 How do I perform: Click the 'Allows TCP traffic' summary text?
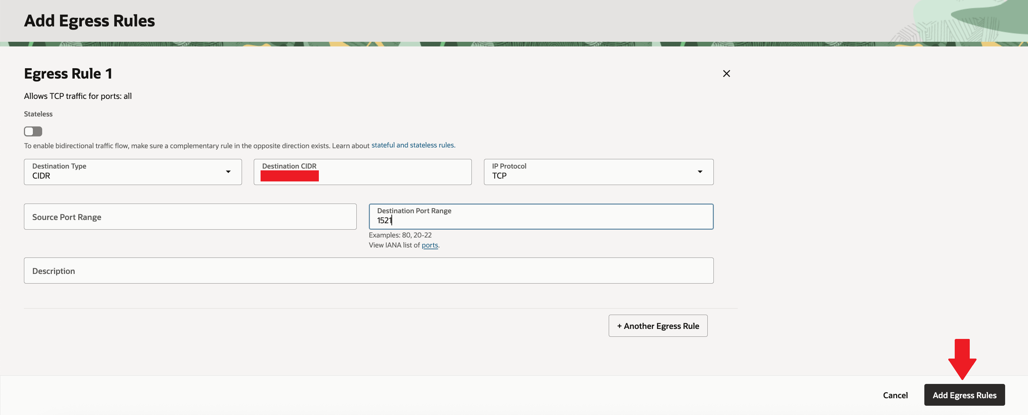pyautogui.click(x=78, y=96)
